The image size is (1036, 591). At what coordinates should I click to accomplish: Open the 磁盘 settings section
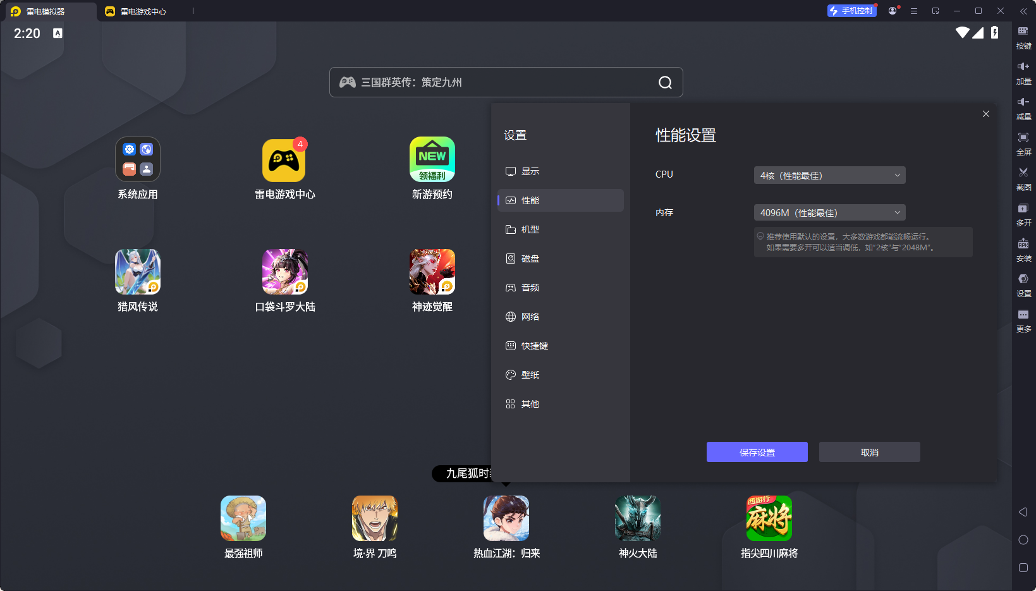(x=561, y=259)
